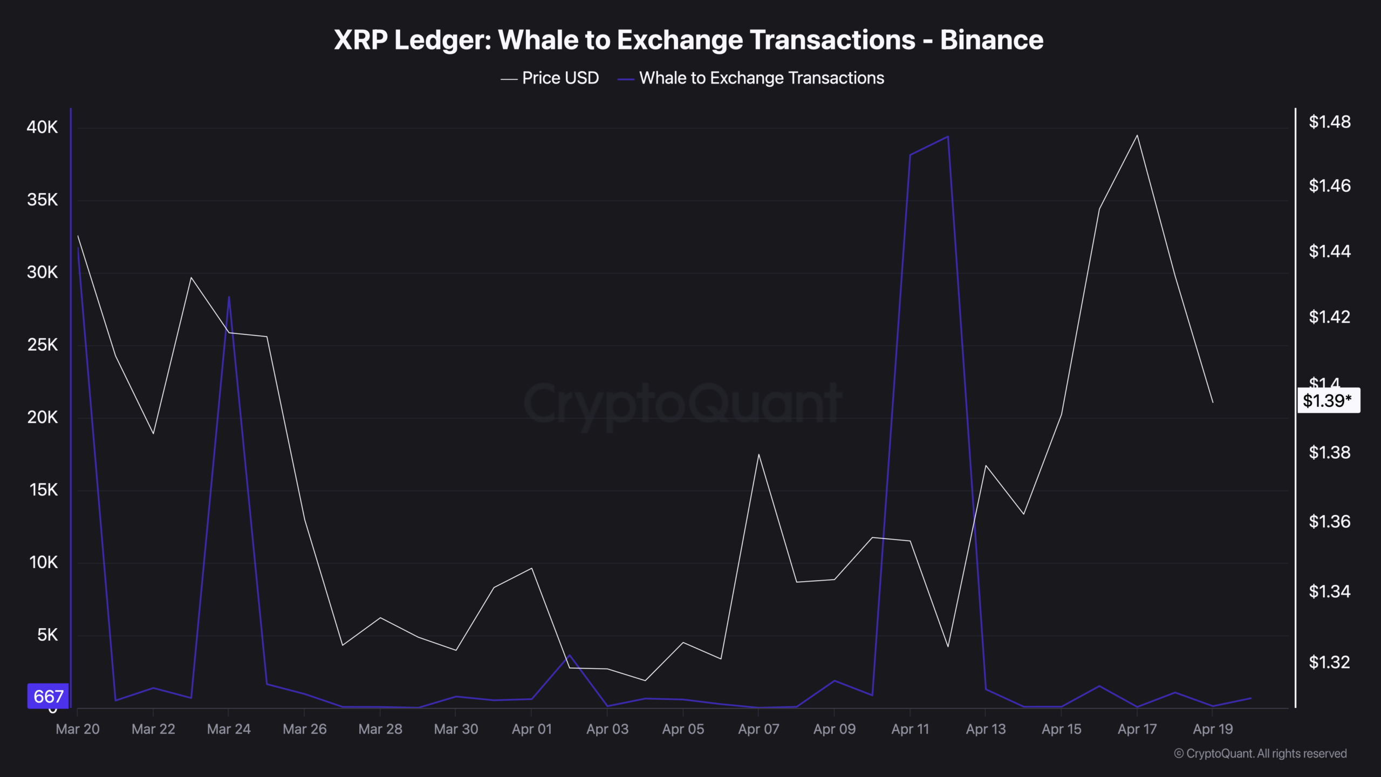Click the $1.39* current price label

(1328, 400)
